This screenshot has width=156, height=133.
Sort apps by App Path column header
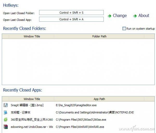coord(99,99)
